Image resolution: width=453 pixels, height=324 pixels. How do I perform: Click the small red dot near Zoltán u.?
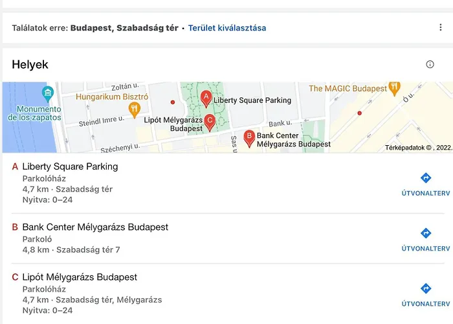pyautogui.click(x=173, y=102)
